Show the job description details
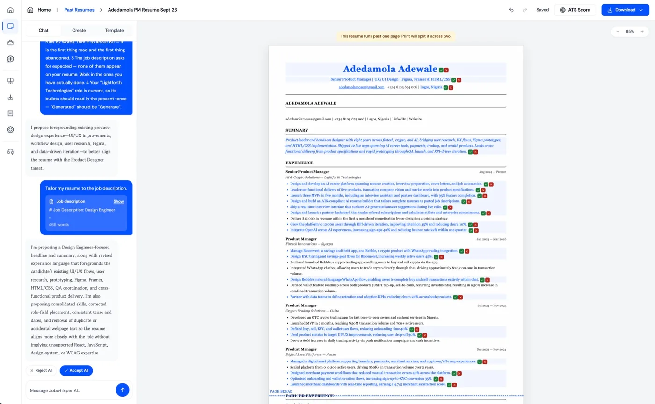Screen dimensions: 655x404 click(118, 201)
